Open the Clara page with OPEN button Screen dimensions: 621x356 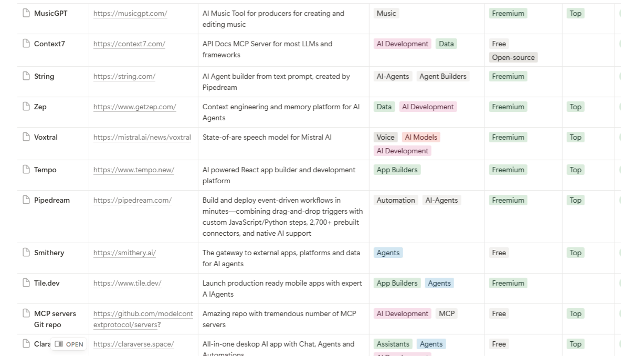[x=69, y=344]
